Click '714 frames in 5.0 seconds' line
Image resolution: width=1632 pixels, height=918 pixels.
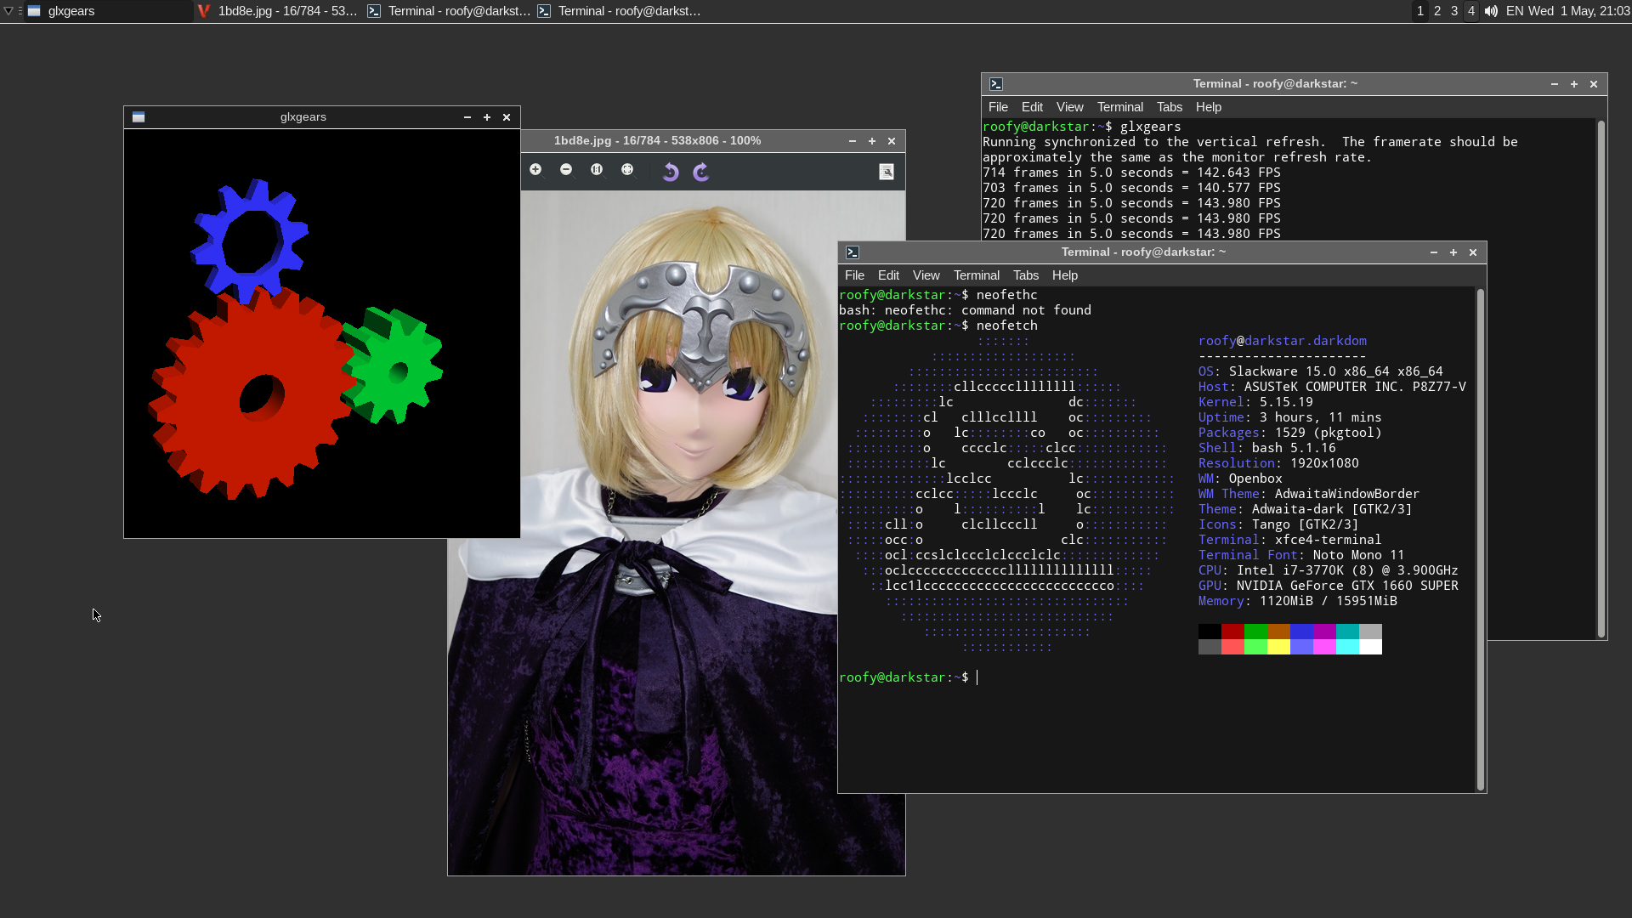tap(1131, 173)
